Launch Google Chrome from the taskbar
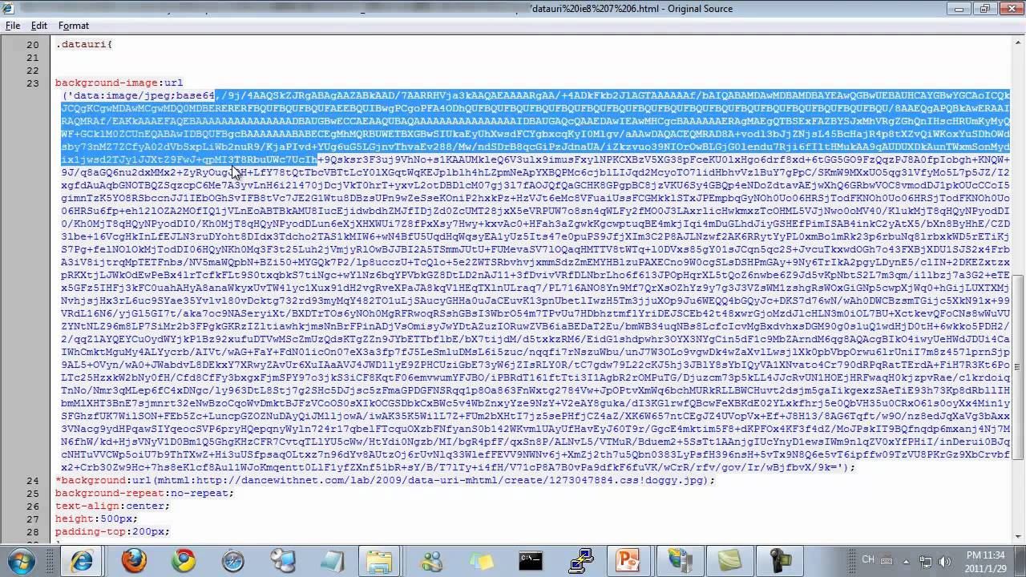 click(x=183, y=560)
